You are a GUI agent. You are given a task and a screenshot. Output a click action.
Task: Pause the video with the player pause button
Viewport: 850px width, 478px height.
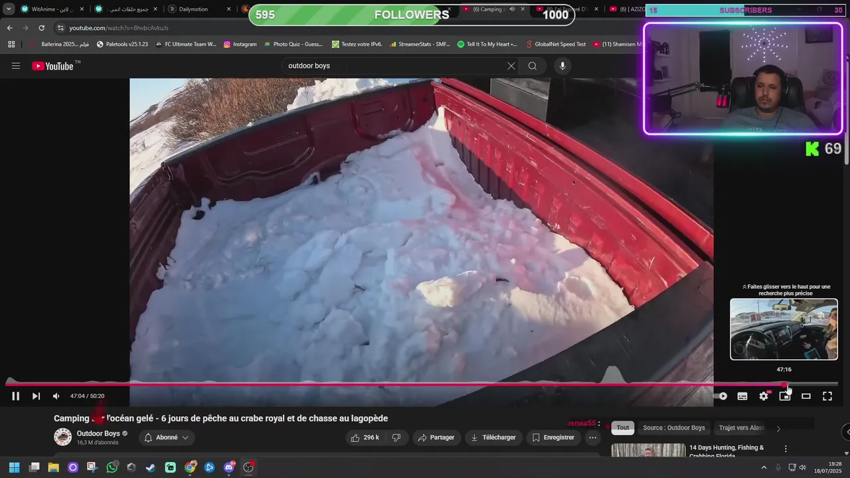coord(16,396)
